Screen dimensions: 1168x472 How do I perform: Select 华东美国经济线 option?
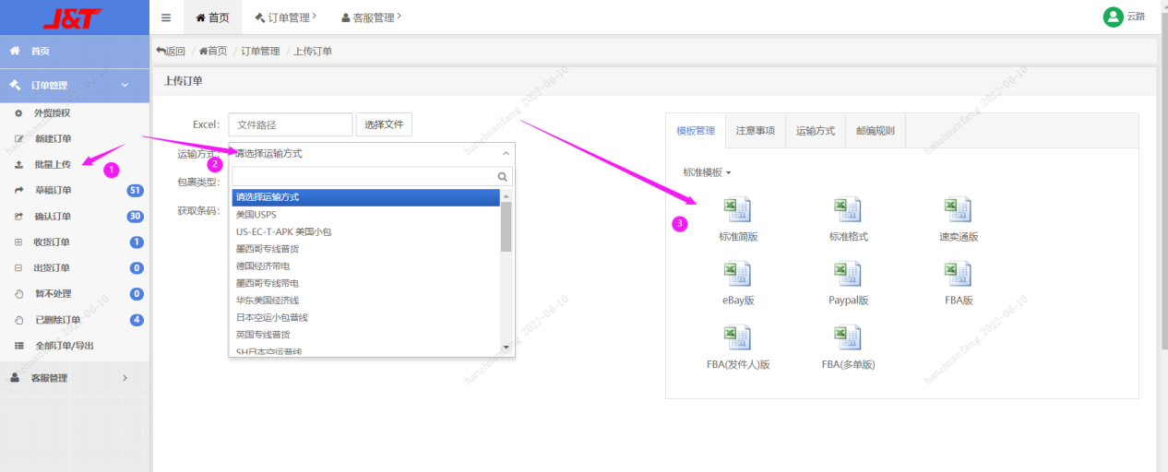365,300
